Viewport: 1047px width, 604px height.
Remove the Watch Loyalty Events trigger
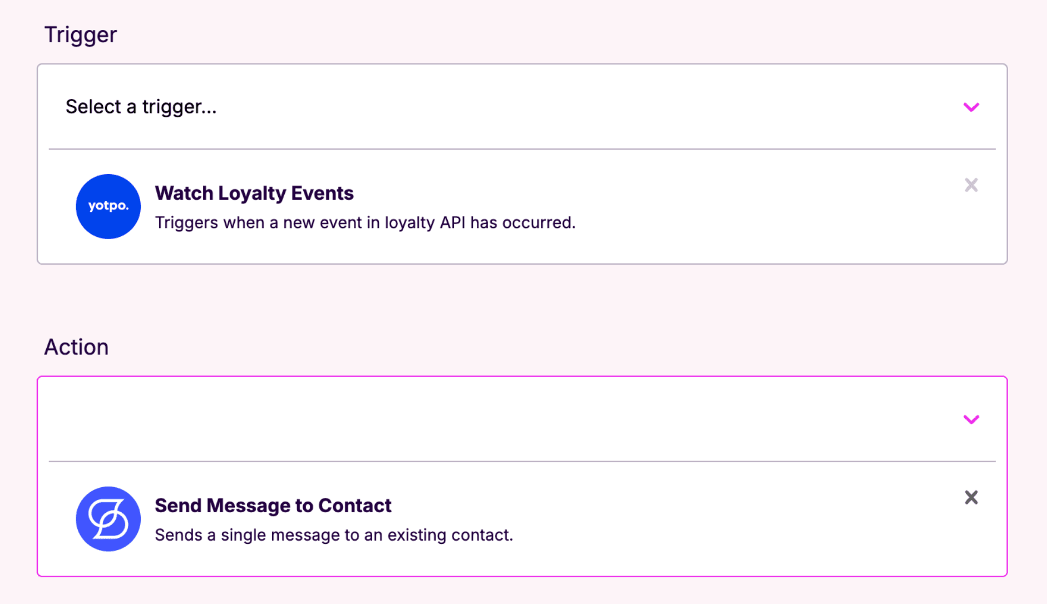click(971, 185)
